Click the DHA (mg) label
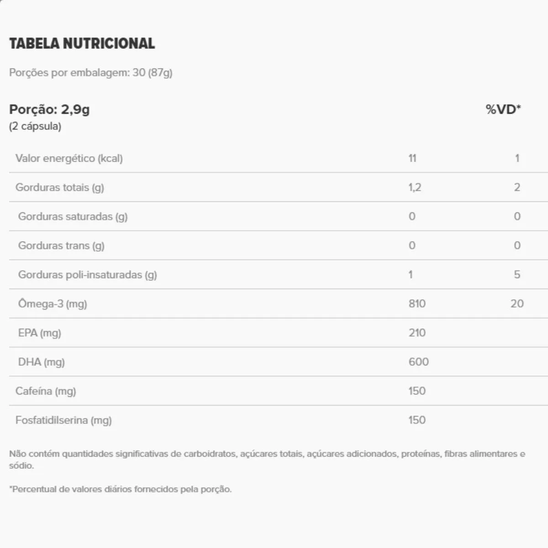548x548 pixels. 42,362
